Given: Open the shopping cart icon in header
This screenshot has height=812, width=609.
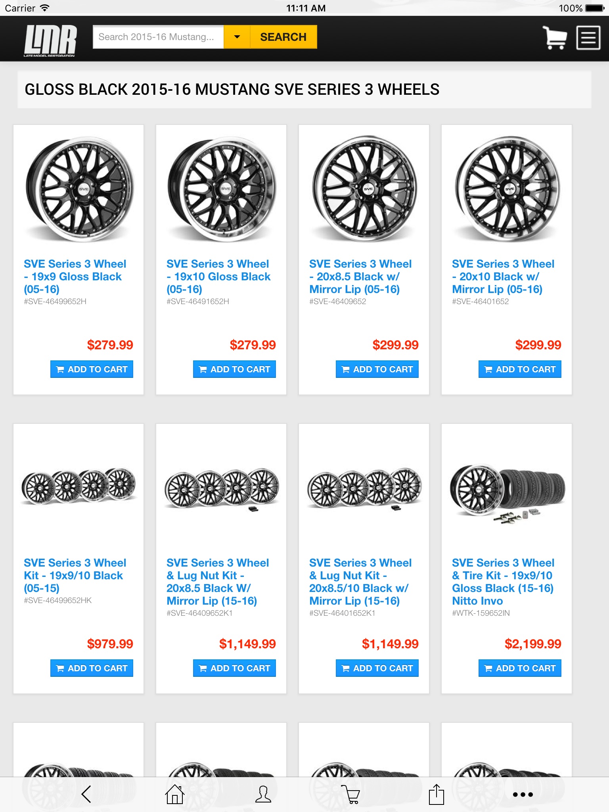Looking at the screenshot, I should 554,38.
